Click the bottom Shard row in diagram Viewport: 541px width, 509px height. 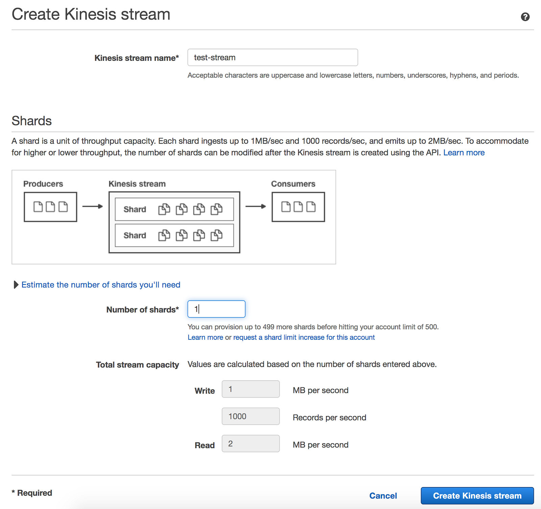[x=174, y=235]
